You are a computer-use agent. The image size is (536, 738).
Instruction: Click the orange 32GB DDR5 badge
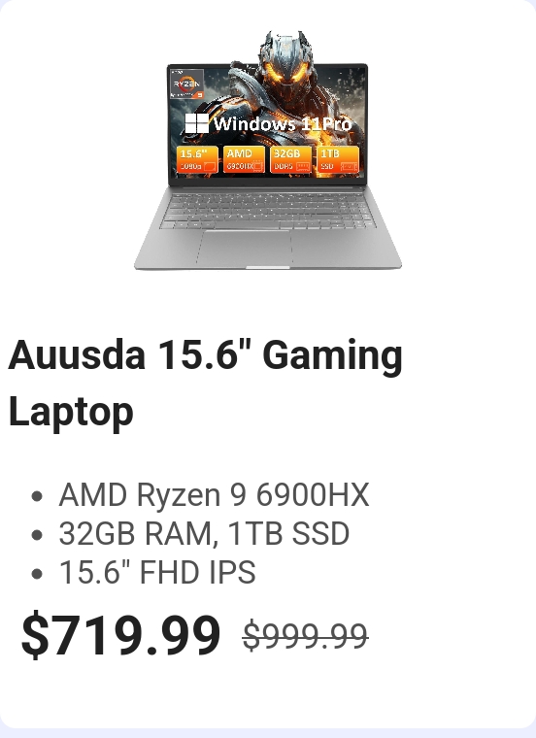pyautogui.click(x=291, y=159)
